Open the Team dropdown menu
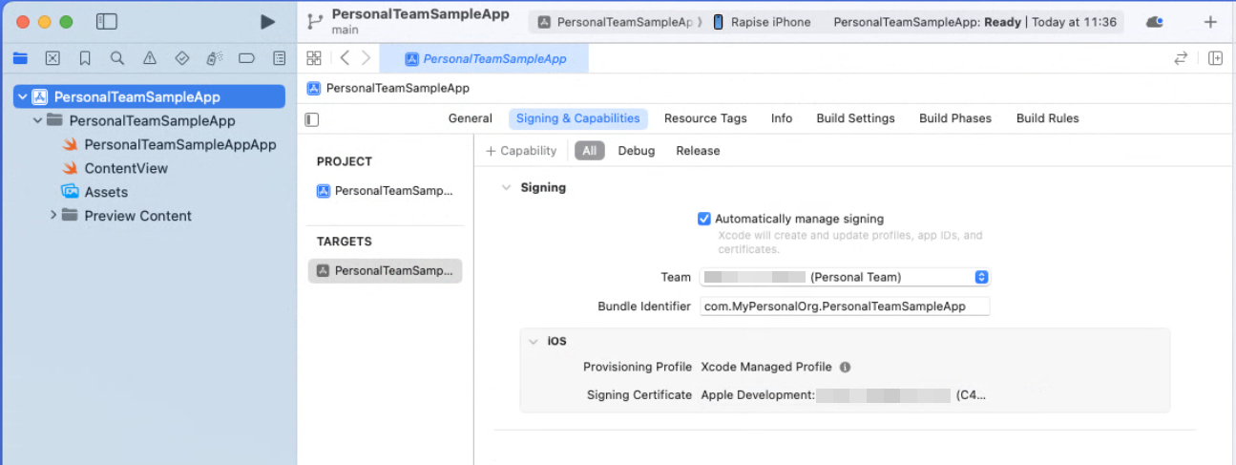Image resolution: width=1236 pixels, height=465 pixels. 845,277
